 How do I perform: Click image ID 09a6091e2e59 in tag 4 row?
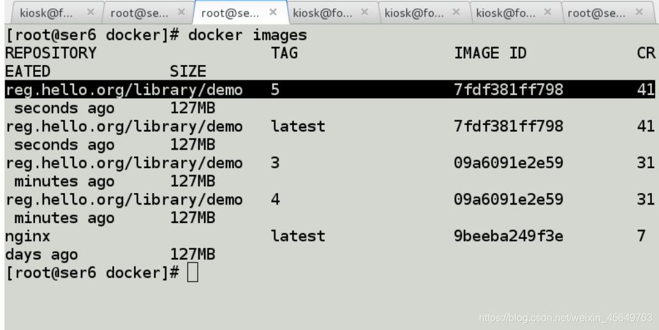pos(508,199)
